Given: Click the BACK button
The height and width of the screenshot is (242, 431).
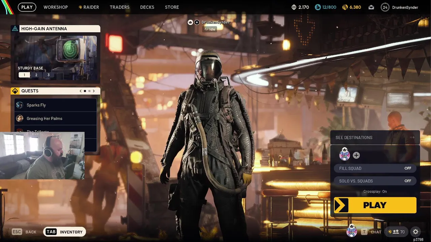Looking at the screenshot, I should point(24,232).
